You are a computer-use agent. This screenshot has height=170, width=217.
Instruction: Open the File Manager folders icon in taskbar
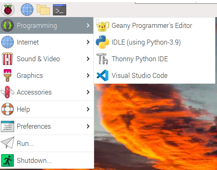point(43,10)
